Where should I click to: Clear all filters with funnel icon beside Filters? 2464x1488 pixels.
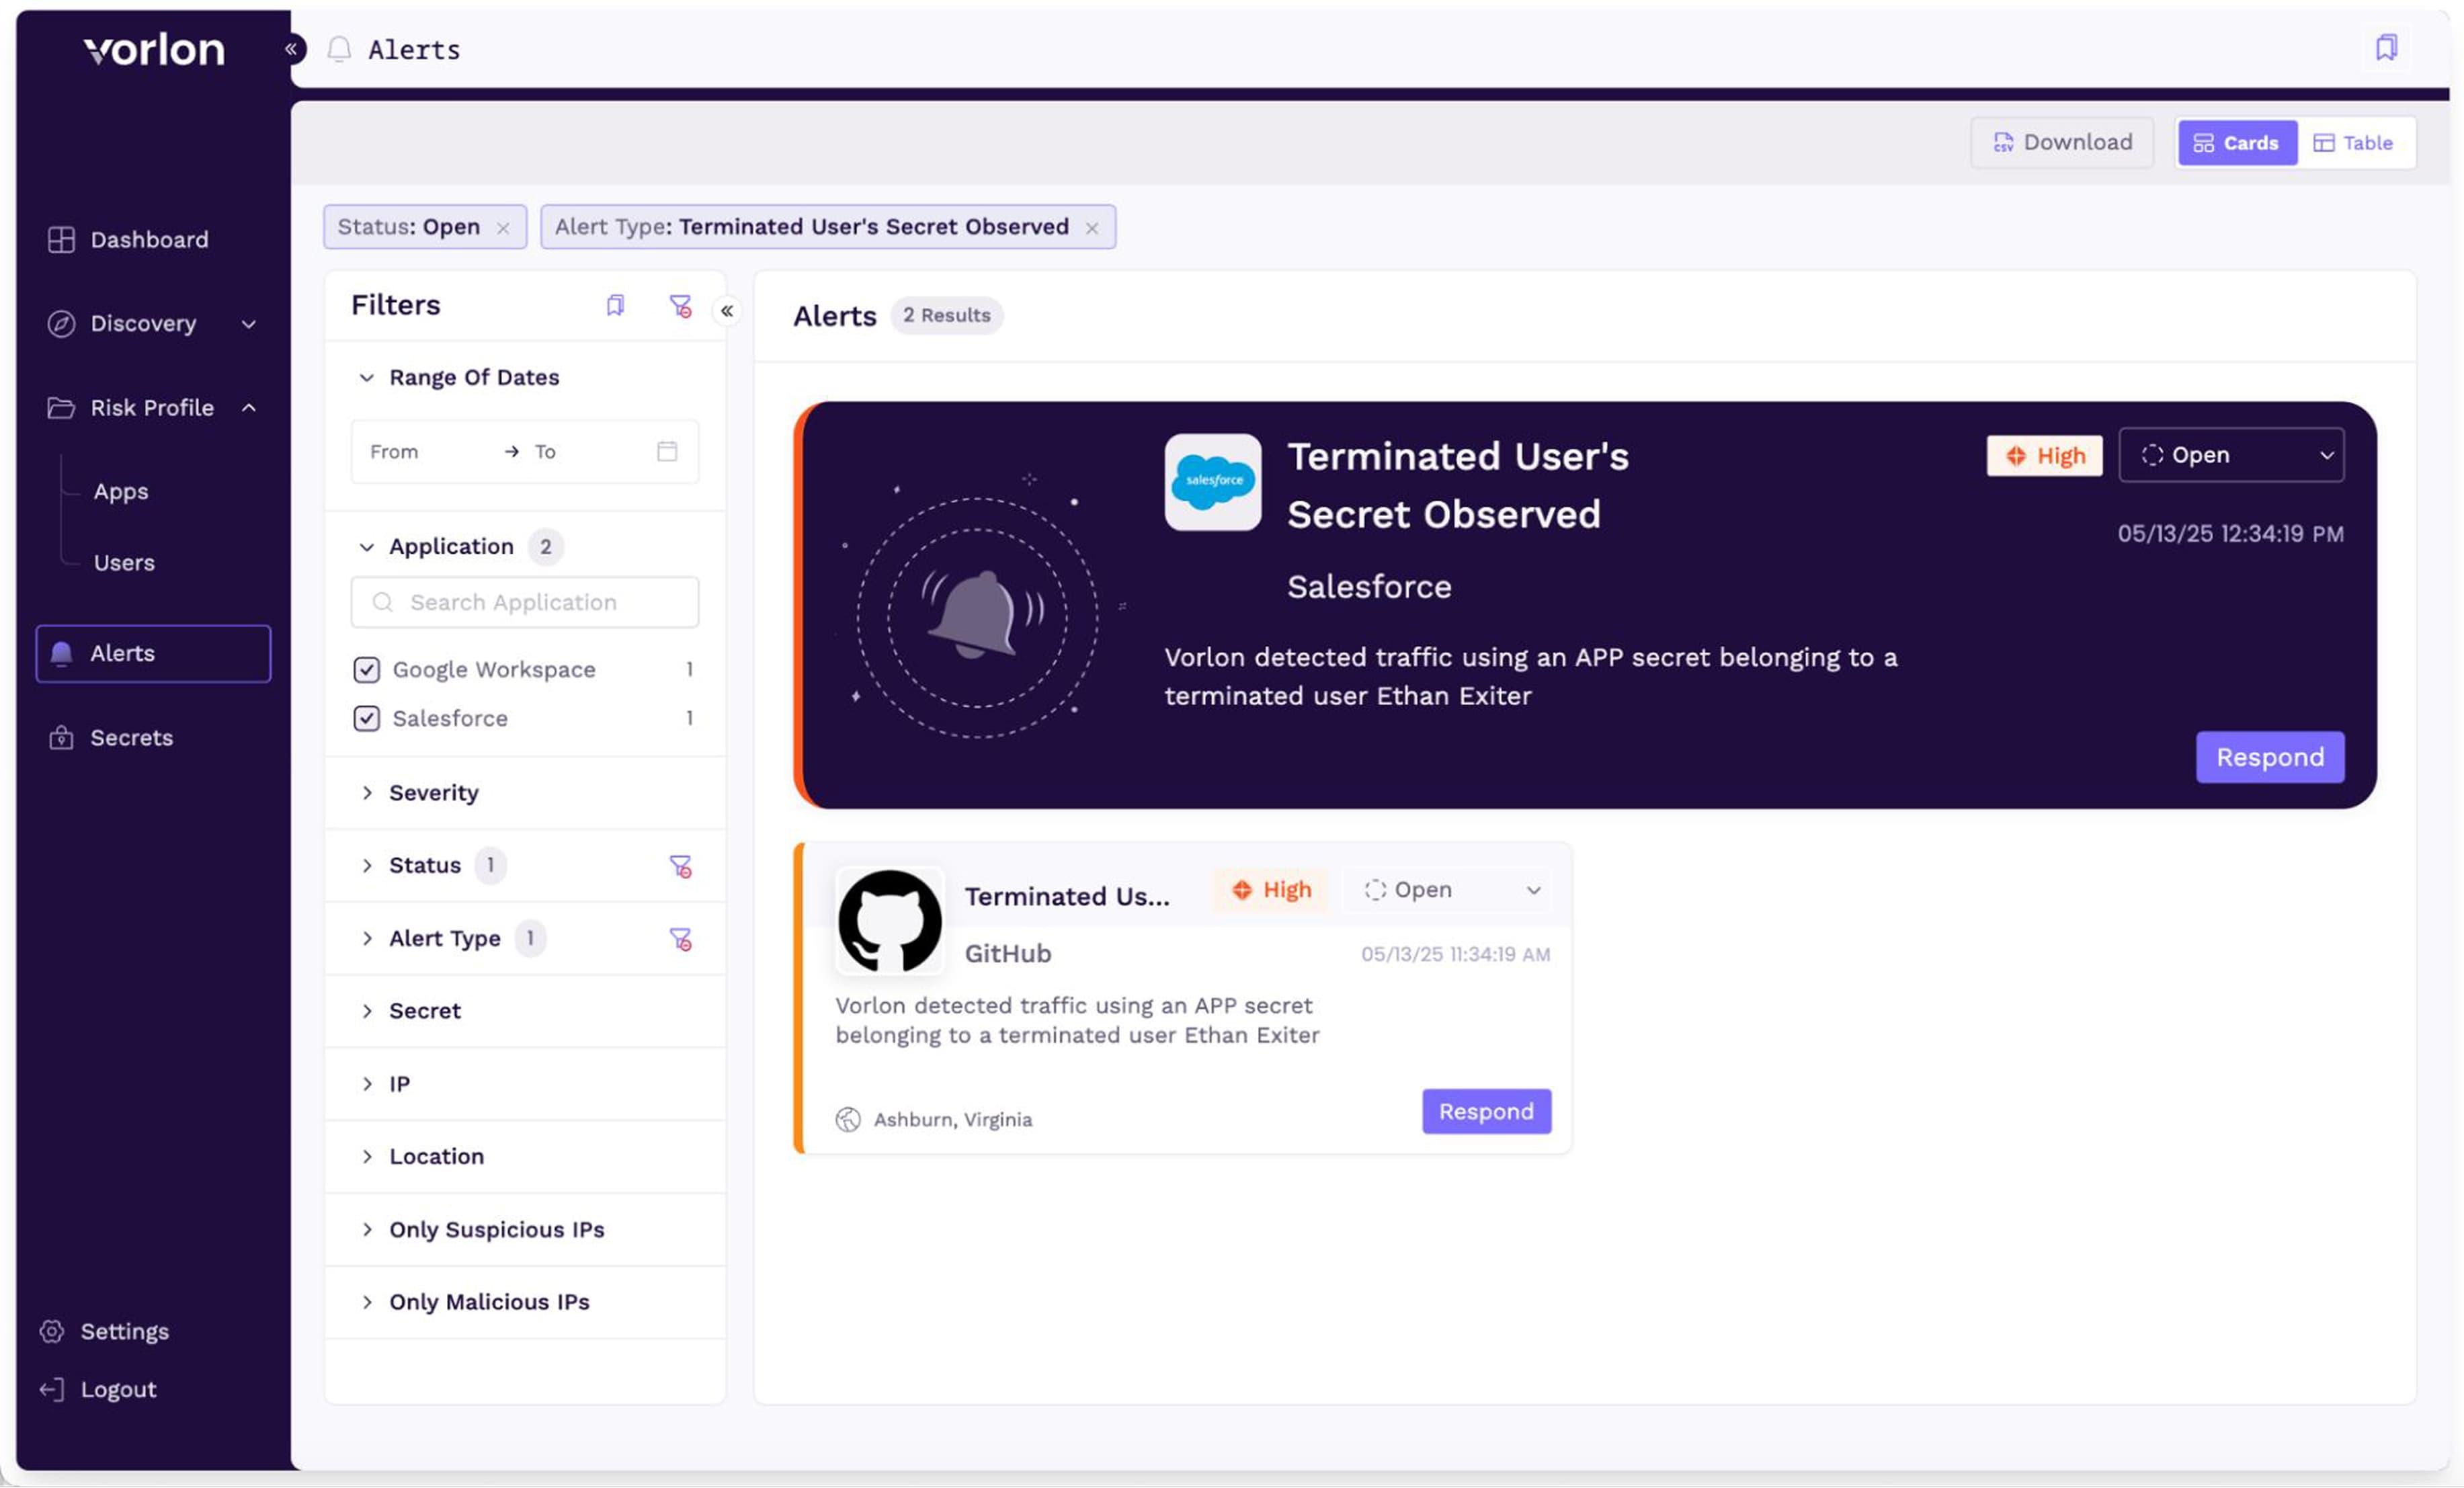point(680,306)
